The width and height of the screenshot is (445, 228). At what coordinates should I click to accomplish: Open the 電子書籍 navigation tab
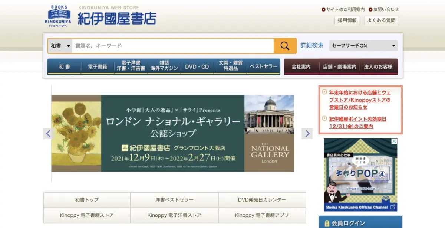98,67
